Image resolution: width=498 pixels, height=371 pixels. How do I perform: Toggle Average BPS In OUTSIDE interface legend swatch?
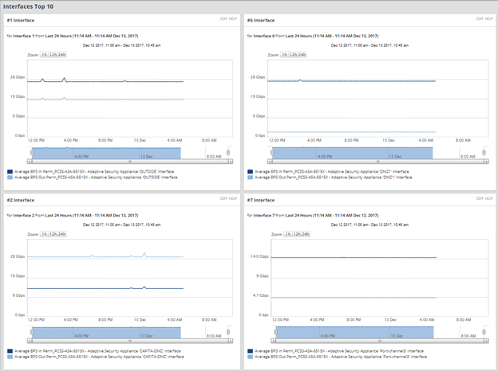point(10,172)
